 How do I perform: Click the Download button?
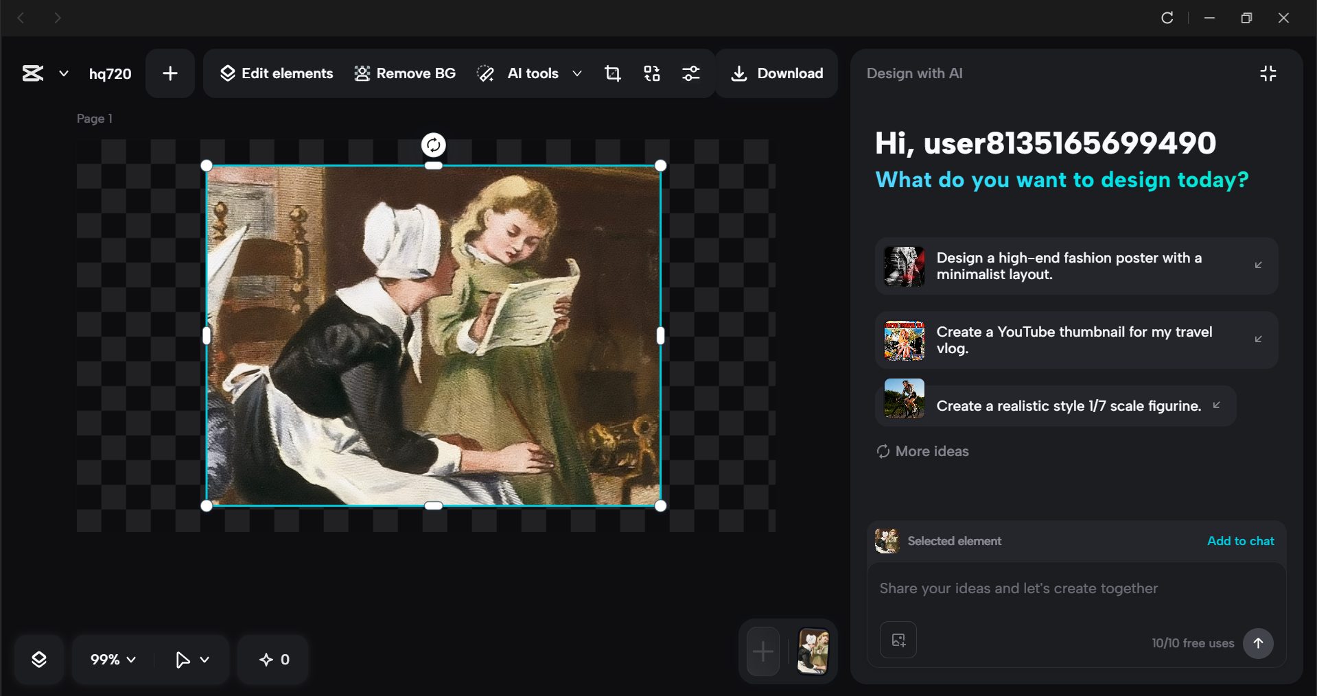point(776,73)
